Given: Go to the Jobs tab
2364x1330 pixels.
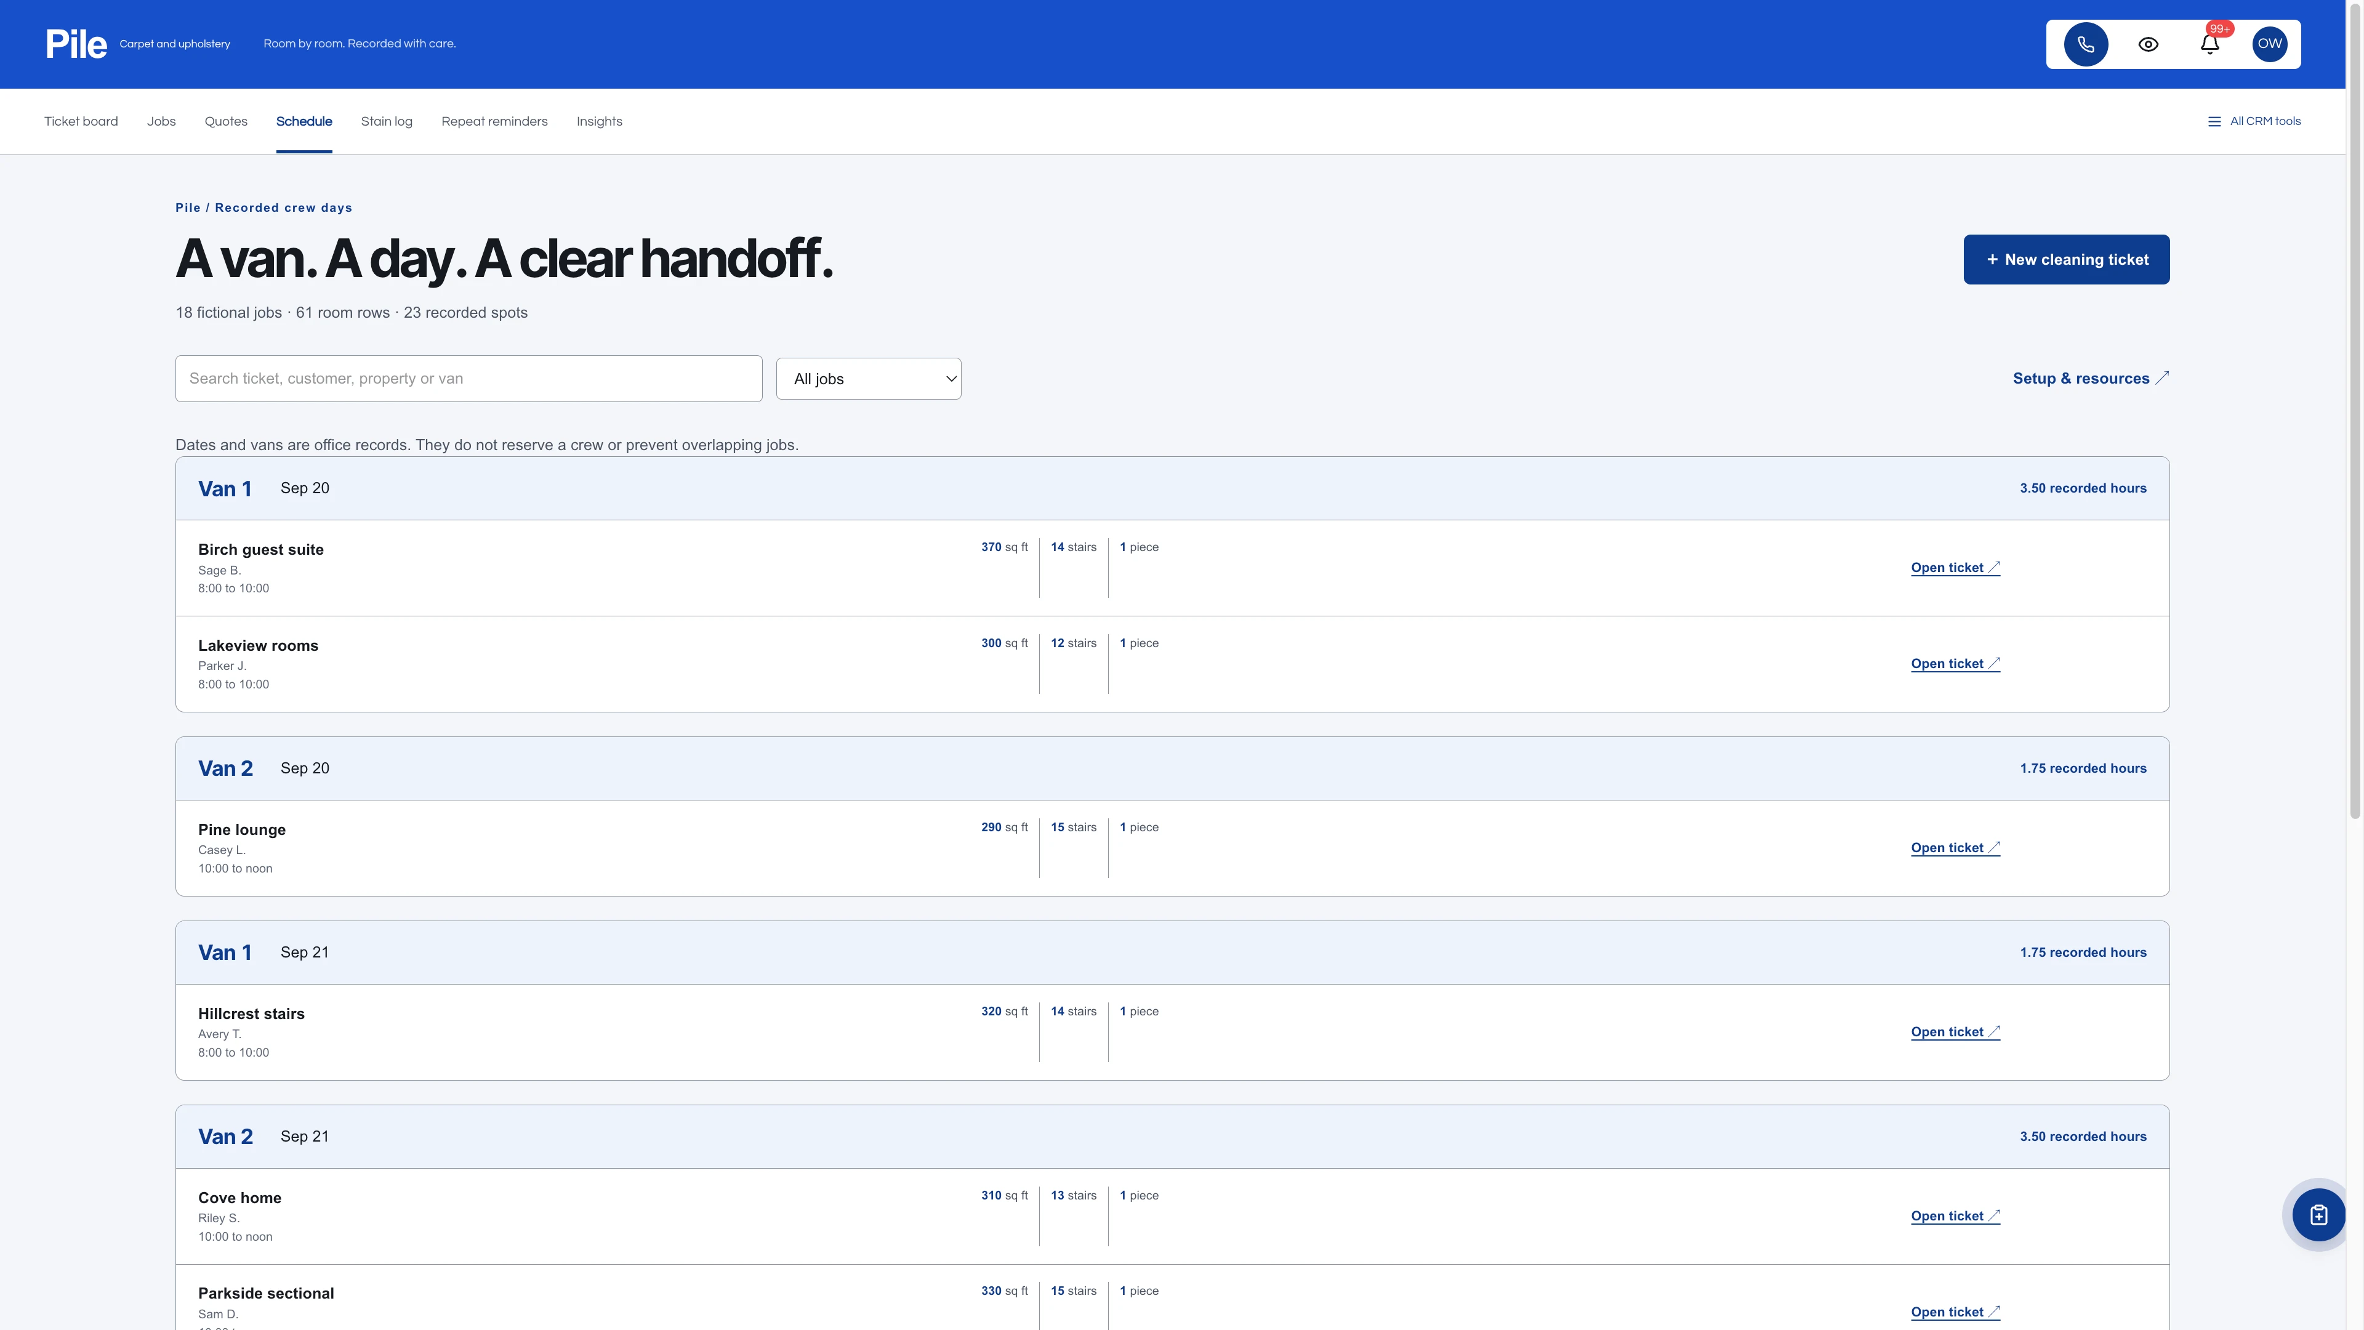Looking at the screenshot, I should click(161, 121).
